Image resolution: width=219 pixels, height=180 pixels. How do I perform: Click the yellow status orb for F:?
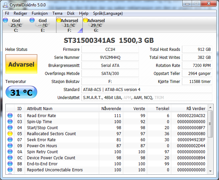(x=59, y=20)
